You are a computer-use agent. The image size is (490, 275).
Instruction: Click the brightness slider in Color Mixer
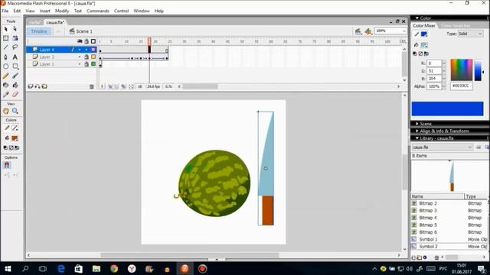click(x=478, y=70)
